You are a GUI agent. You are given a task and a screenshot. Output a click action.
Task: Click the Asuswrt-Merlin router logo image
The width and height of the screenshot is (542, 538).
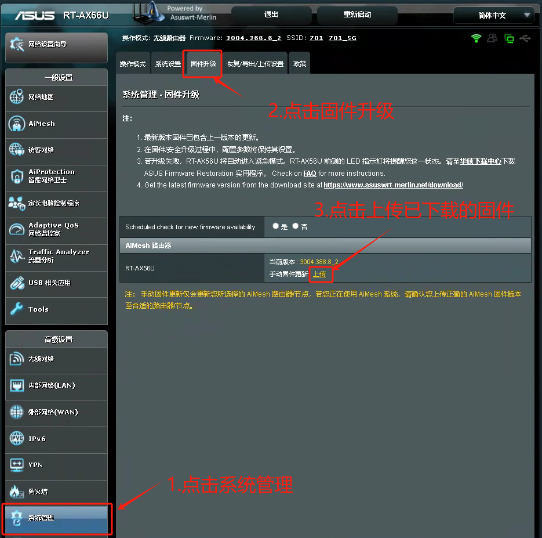pos(148,13)
